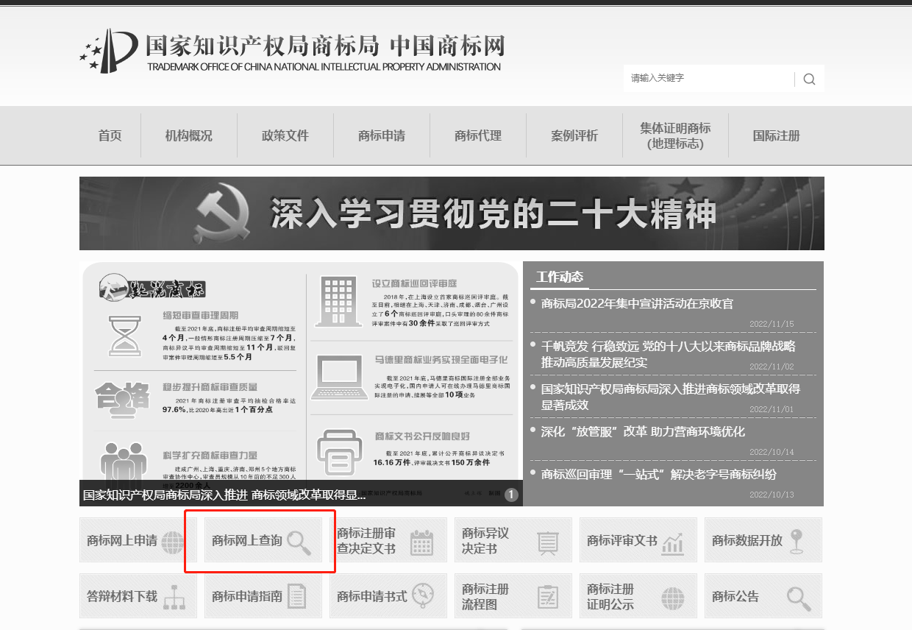The height and width of the screenshot is (630, 912).
Task: Open the carousel caption link 国家知识产权局商标局深入推进
Action: pos(224,495)
